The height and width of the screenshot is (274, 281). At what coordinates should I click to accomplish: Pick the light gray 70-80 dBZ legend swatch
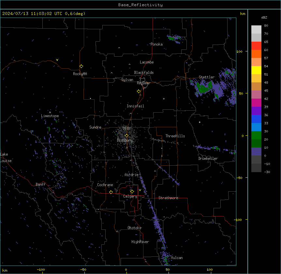256,30
